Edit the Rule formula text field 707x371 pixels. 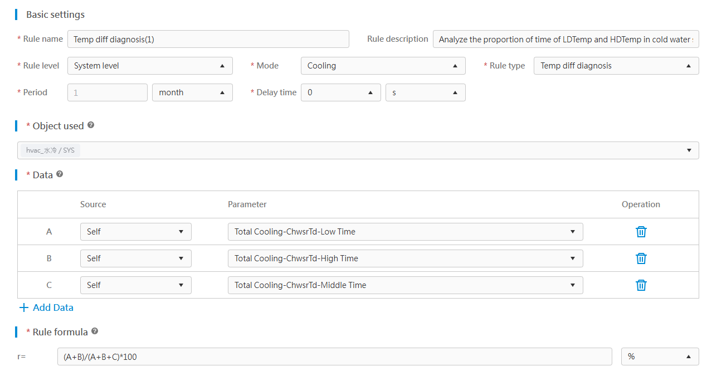(334, 357)
